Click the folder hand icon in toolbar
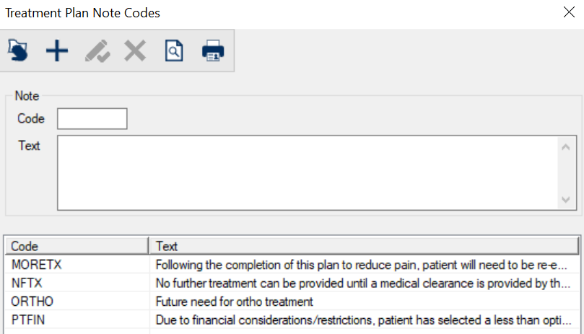The image size is (584, 334). (18, 51)
